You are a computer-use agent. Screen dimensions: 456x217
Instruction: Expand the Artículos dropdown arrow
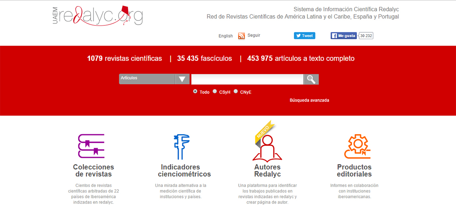coord(182,79)
